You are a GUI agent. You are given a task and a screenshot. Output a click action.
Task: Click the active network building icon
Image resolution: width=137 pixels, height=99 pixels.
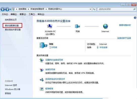click(43, 45)
